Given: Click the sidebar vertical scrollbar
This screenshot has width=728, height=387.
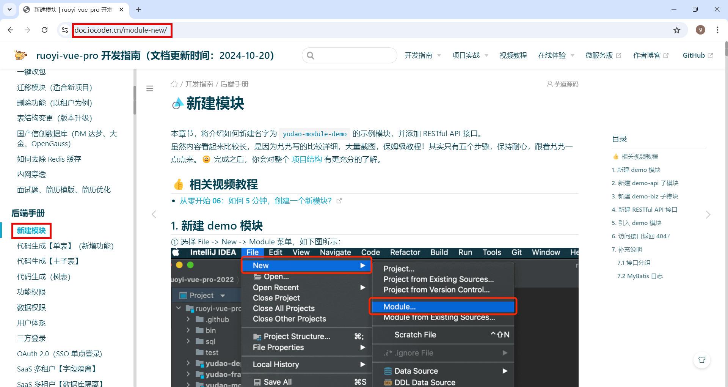Looking at the screenshot, I should coord(135,100).
